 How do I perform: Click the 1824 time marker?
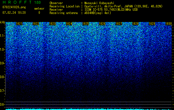point(69,24)
